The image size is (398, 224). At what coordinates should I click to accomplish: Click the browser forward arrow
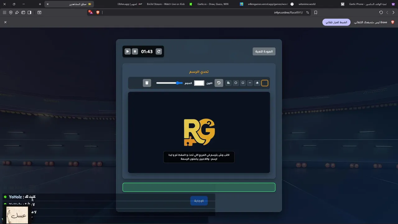pyautogui.click(x=393, y=12)
